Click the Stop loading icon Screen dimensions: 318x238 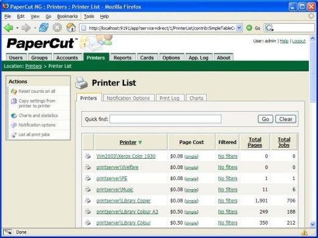(57, 27)
